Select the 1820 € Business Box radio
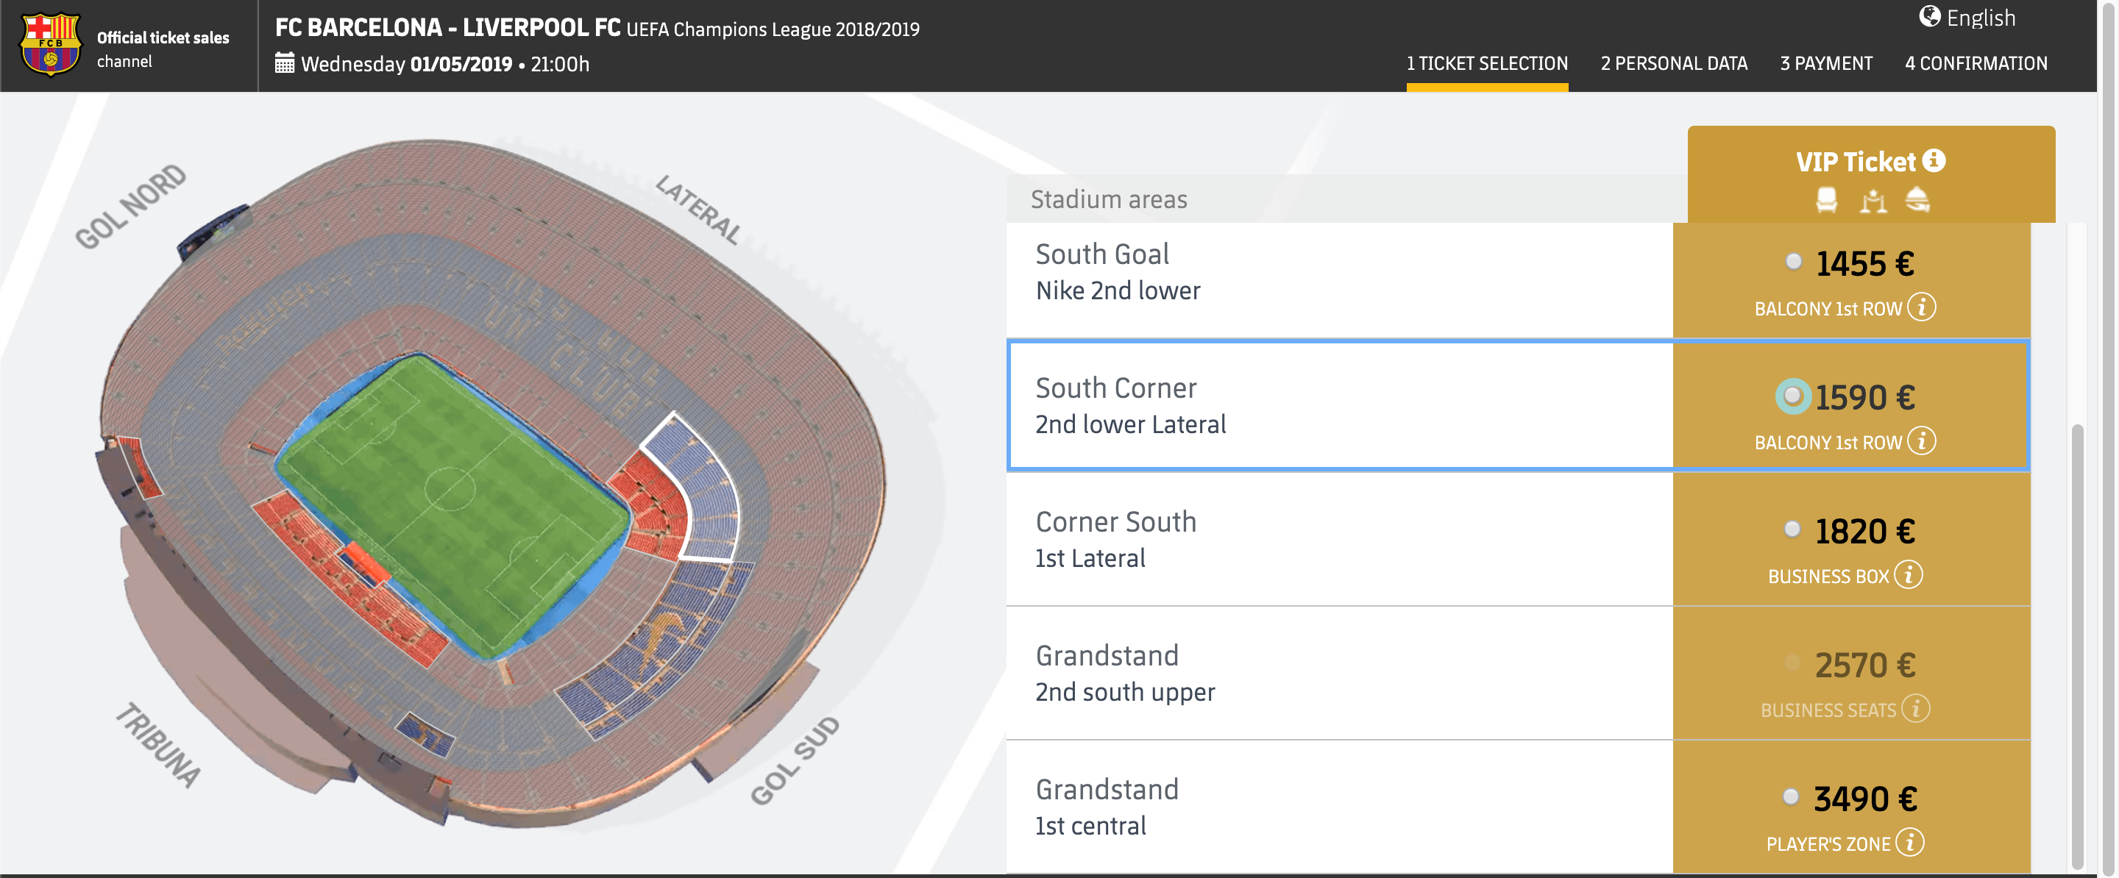Viewport: 2119px width, 878px height. click(x=1792, y=529)
